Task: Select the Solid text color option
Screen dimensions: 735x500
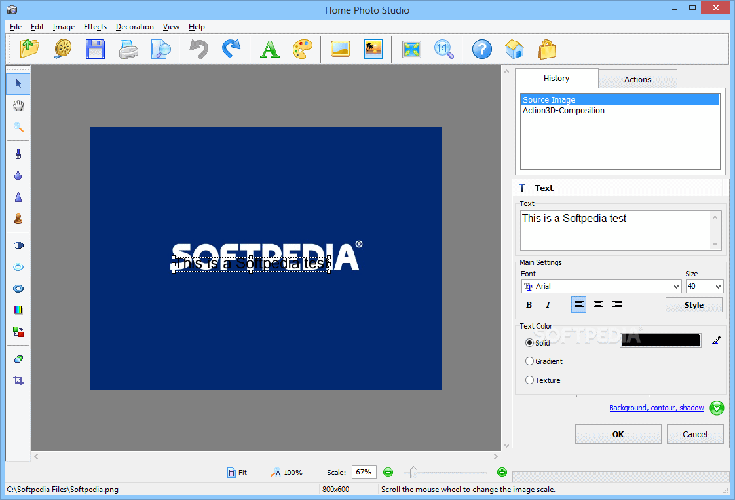Action: tap(538, 343)
